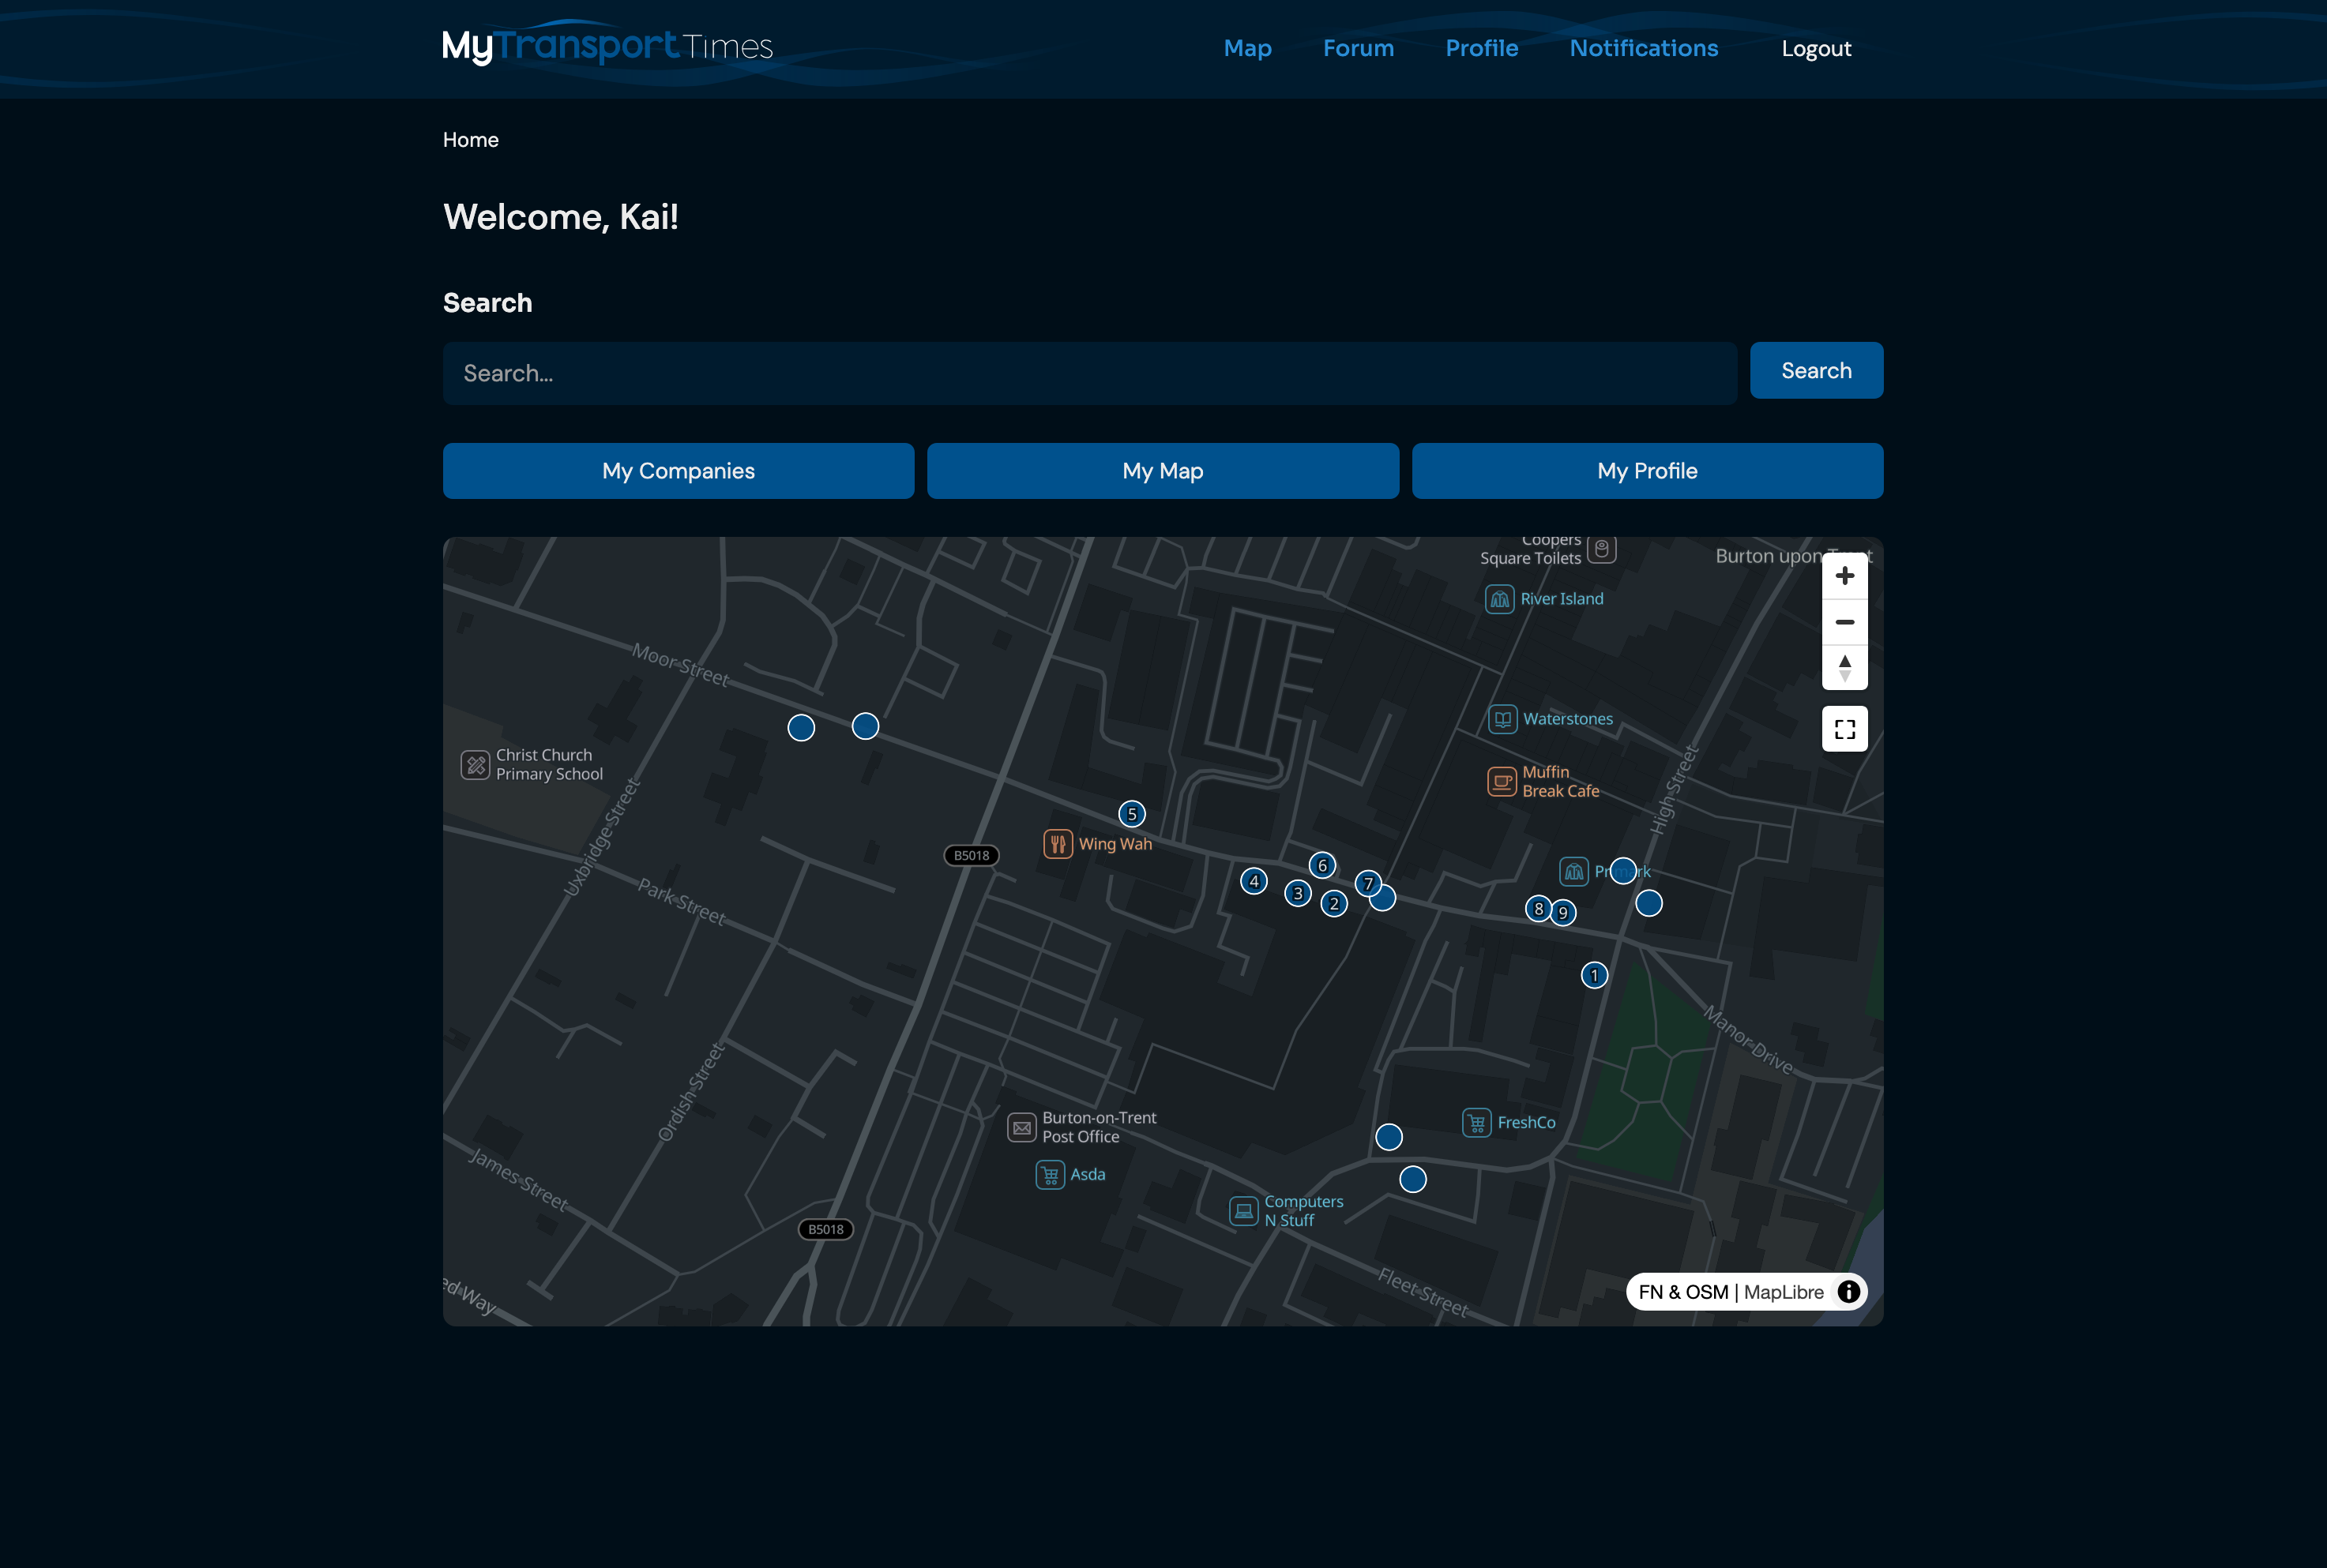
Task: Click the Asda supermarket icon
Action: point(1050,1175)
